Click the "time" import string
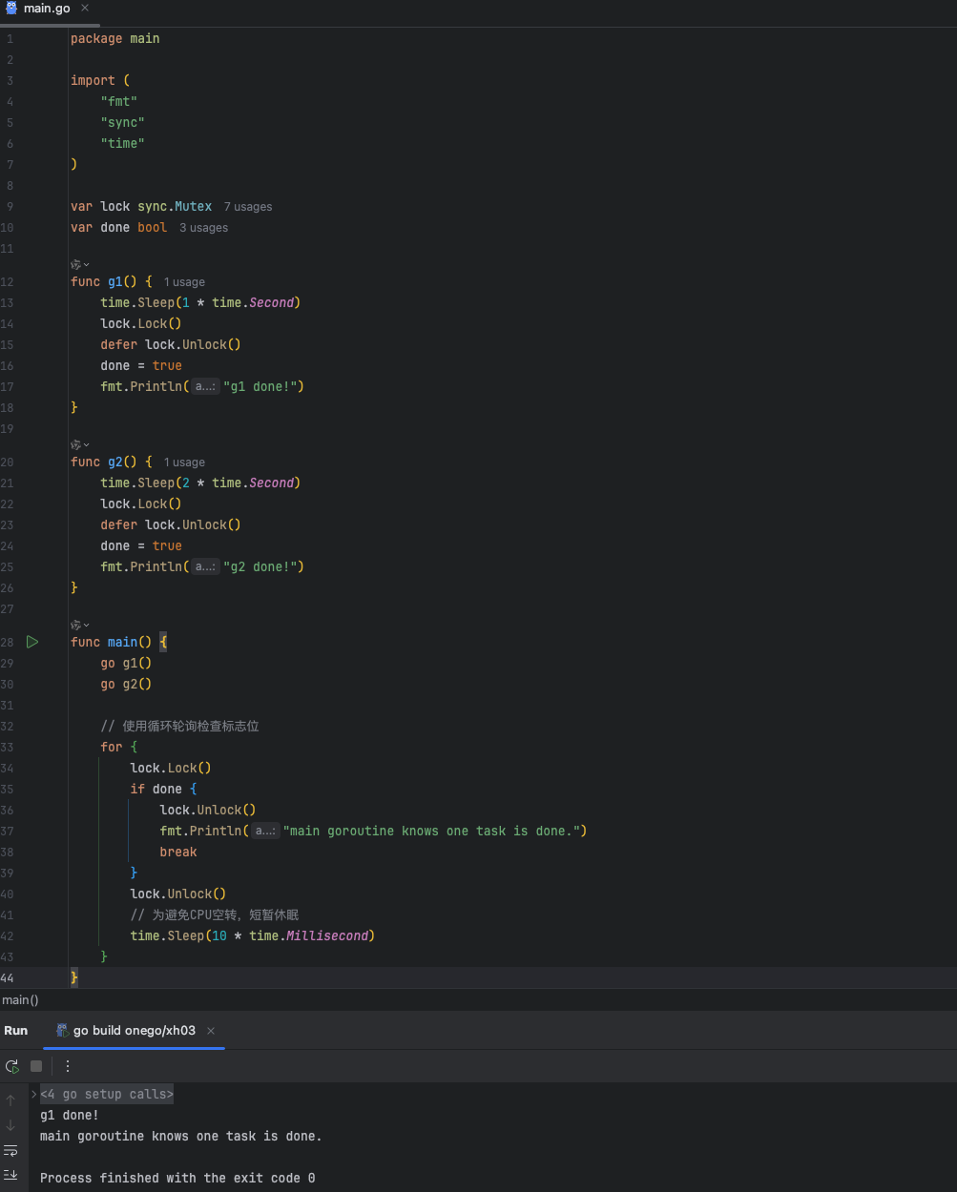 [123, 143]
